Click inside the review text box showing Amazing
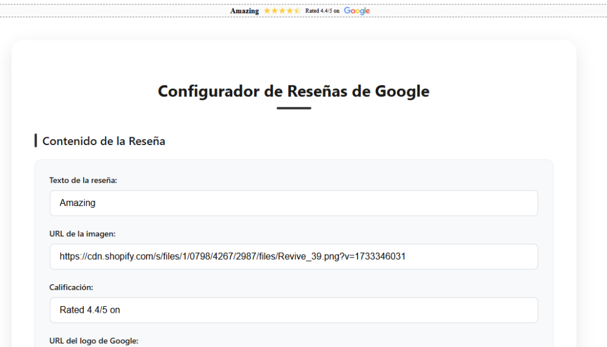This screenshot has width=607, height=347. [294, 203]
